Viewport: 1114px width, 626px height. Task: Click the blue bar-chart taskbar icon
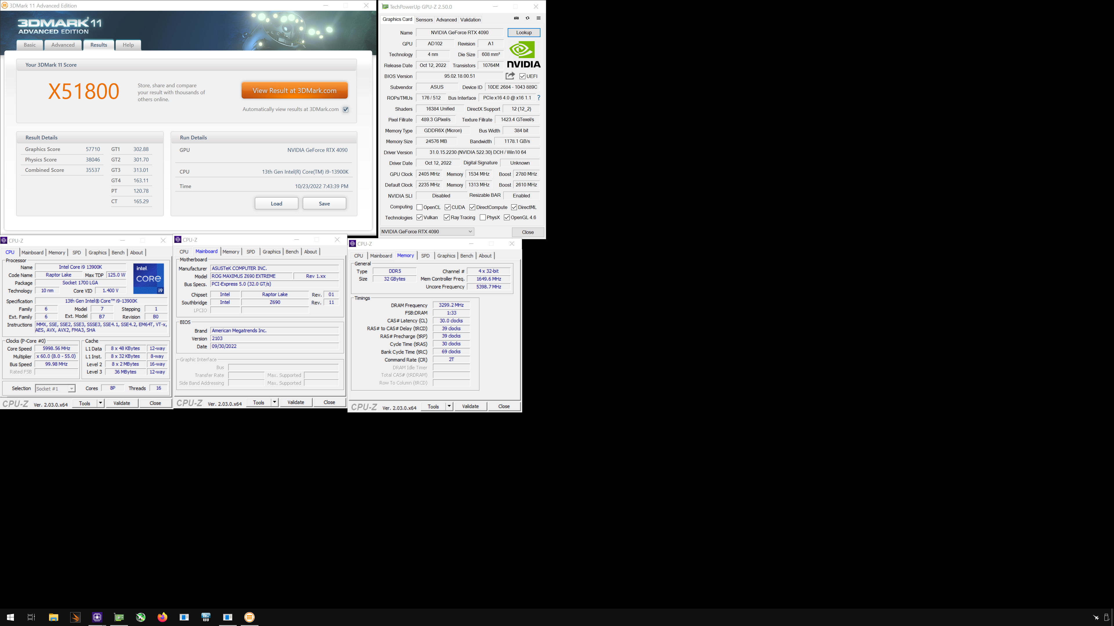(x=206, y=617)
